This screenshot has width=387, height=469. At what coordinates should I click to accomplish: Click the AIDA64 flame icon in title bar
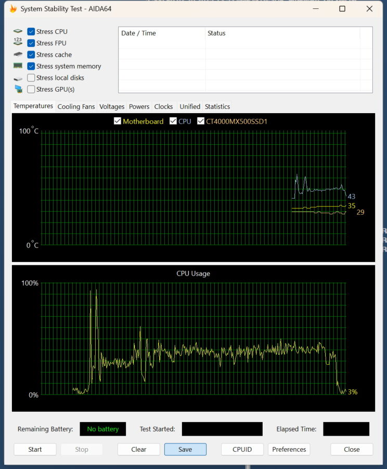[x=13, y=9]
